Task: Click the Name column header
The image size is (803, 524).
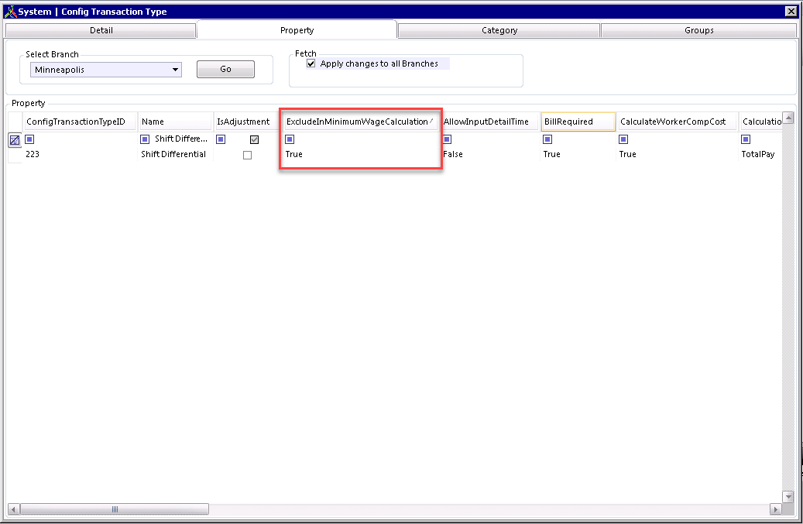Action: point(175,122)
